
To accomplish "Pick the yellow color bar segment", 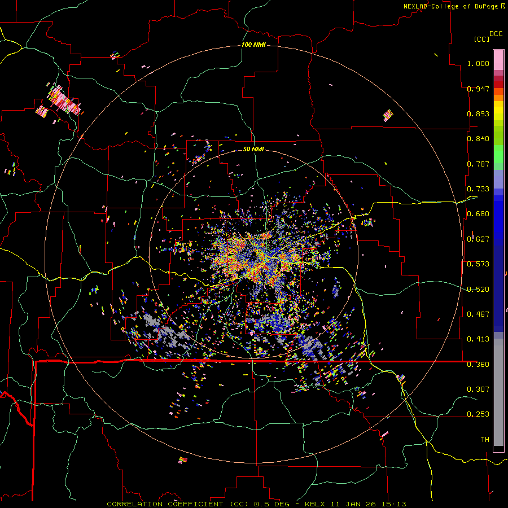I will pos(498,113).
